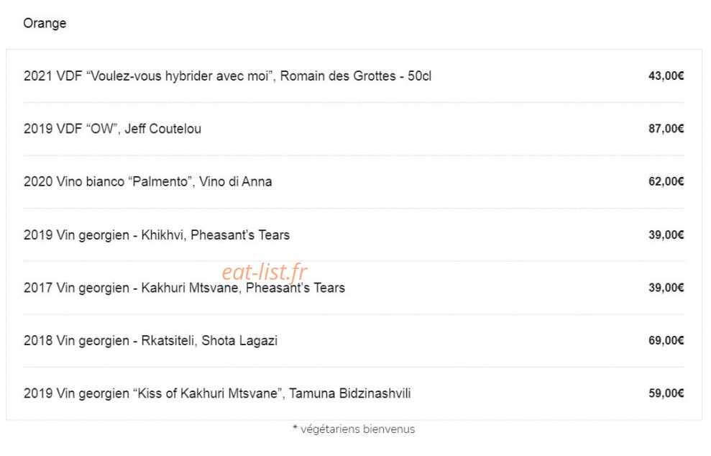Click the 62,00€ price

666,181
